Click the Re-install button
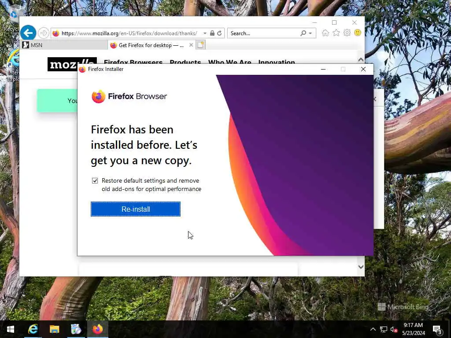This screenshot has width=451, height=338. [136, 209]
